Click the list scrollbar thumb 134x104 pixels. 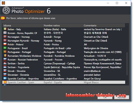tap(127, 64)
